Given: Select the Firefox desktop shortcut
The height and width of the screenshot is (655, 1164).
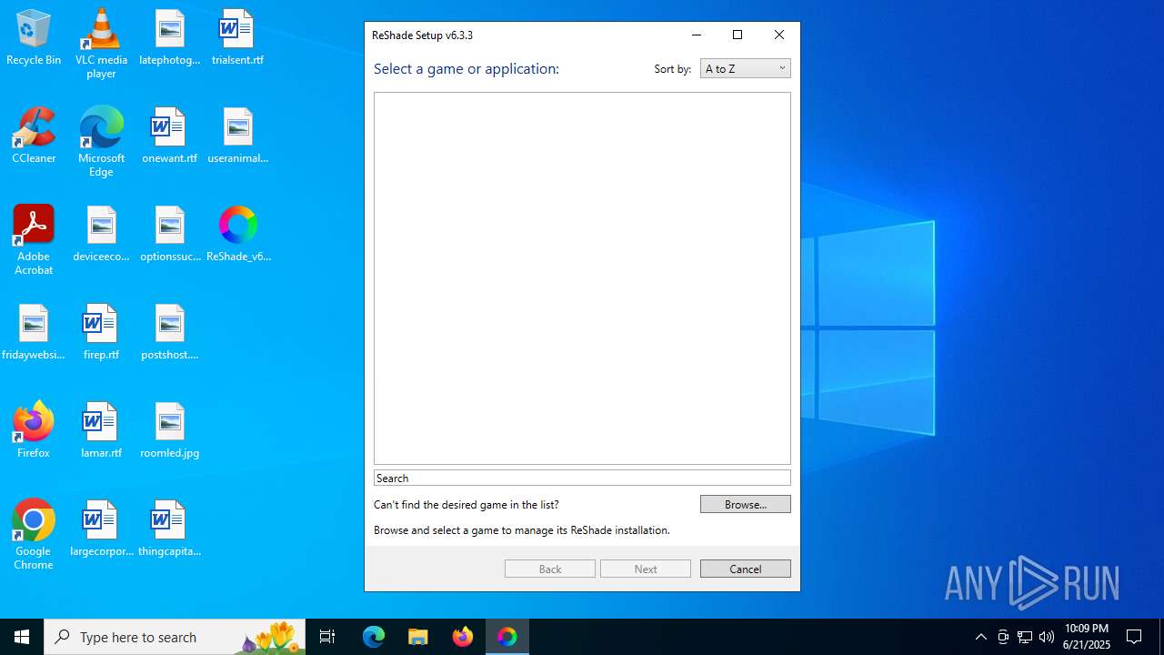Looking at the screenshot, I should [34, 431].
